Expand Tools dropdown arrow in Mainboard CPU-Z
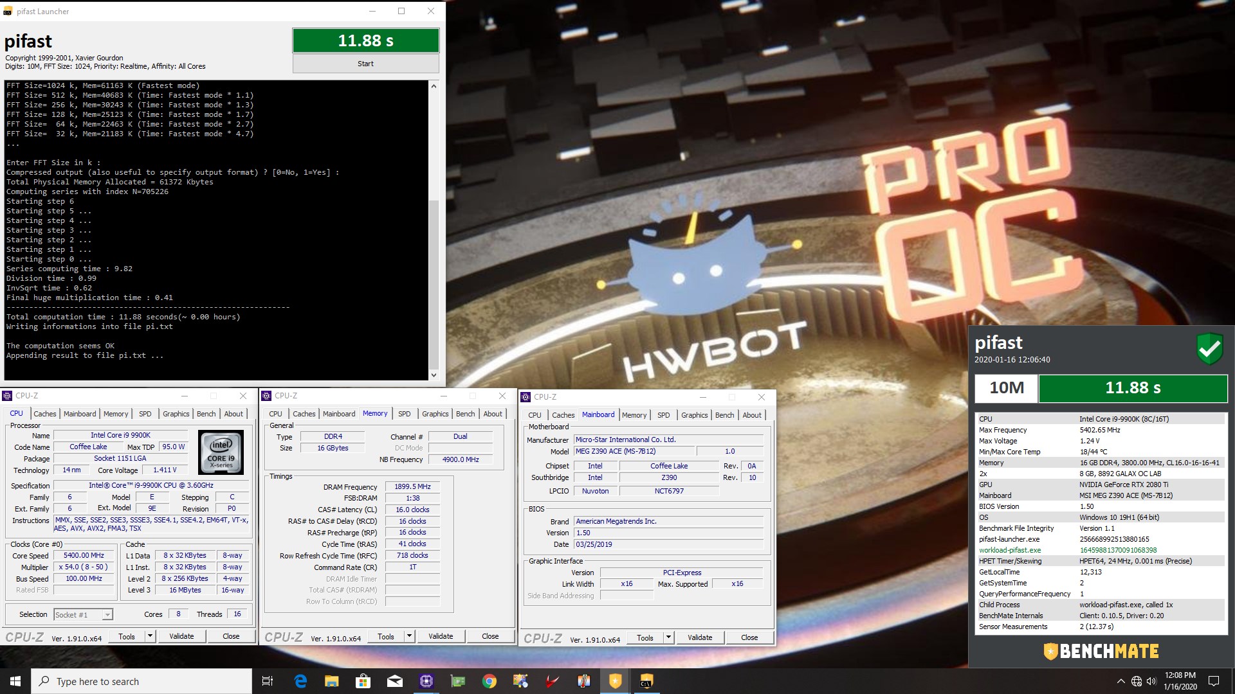Image resolution: width=1235 pixels, height=694 pixels. click(668, 637)
